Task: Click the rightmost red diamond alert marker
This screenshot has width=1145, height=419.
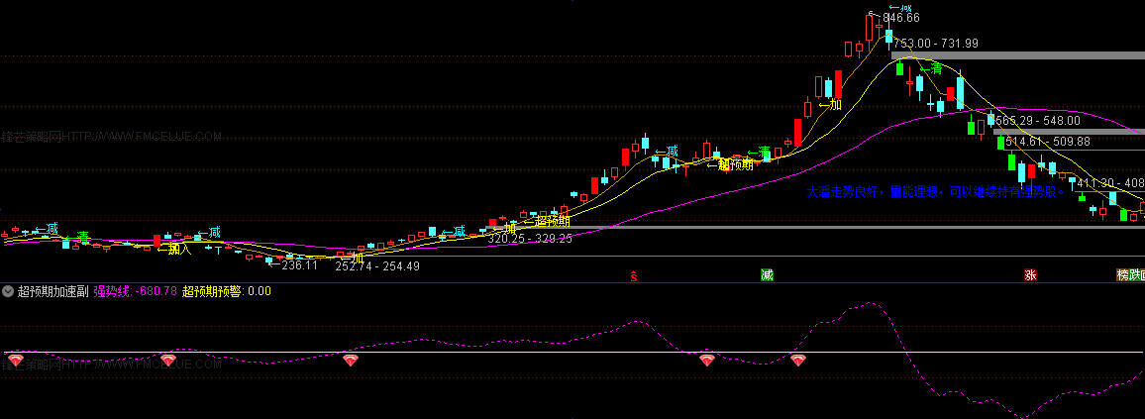Action: point(798,360)
